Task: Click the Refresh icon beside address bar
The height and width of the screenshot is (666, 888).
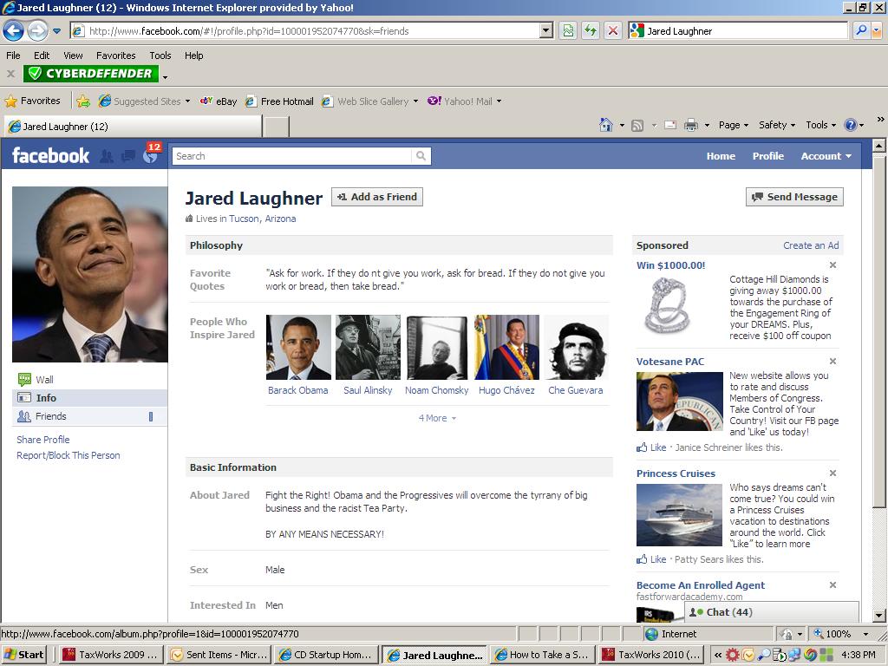Action: pos(590,30)
